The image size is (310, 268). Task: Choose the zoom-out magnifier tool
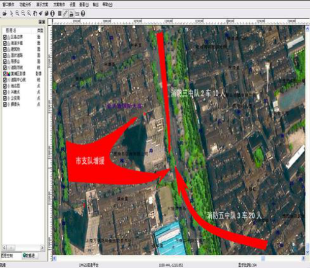23,14
